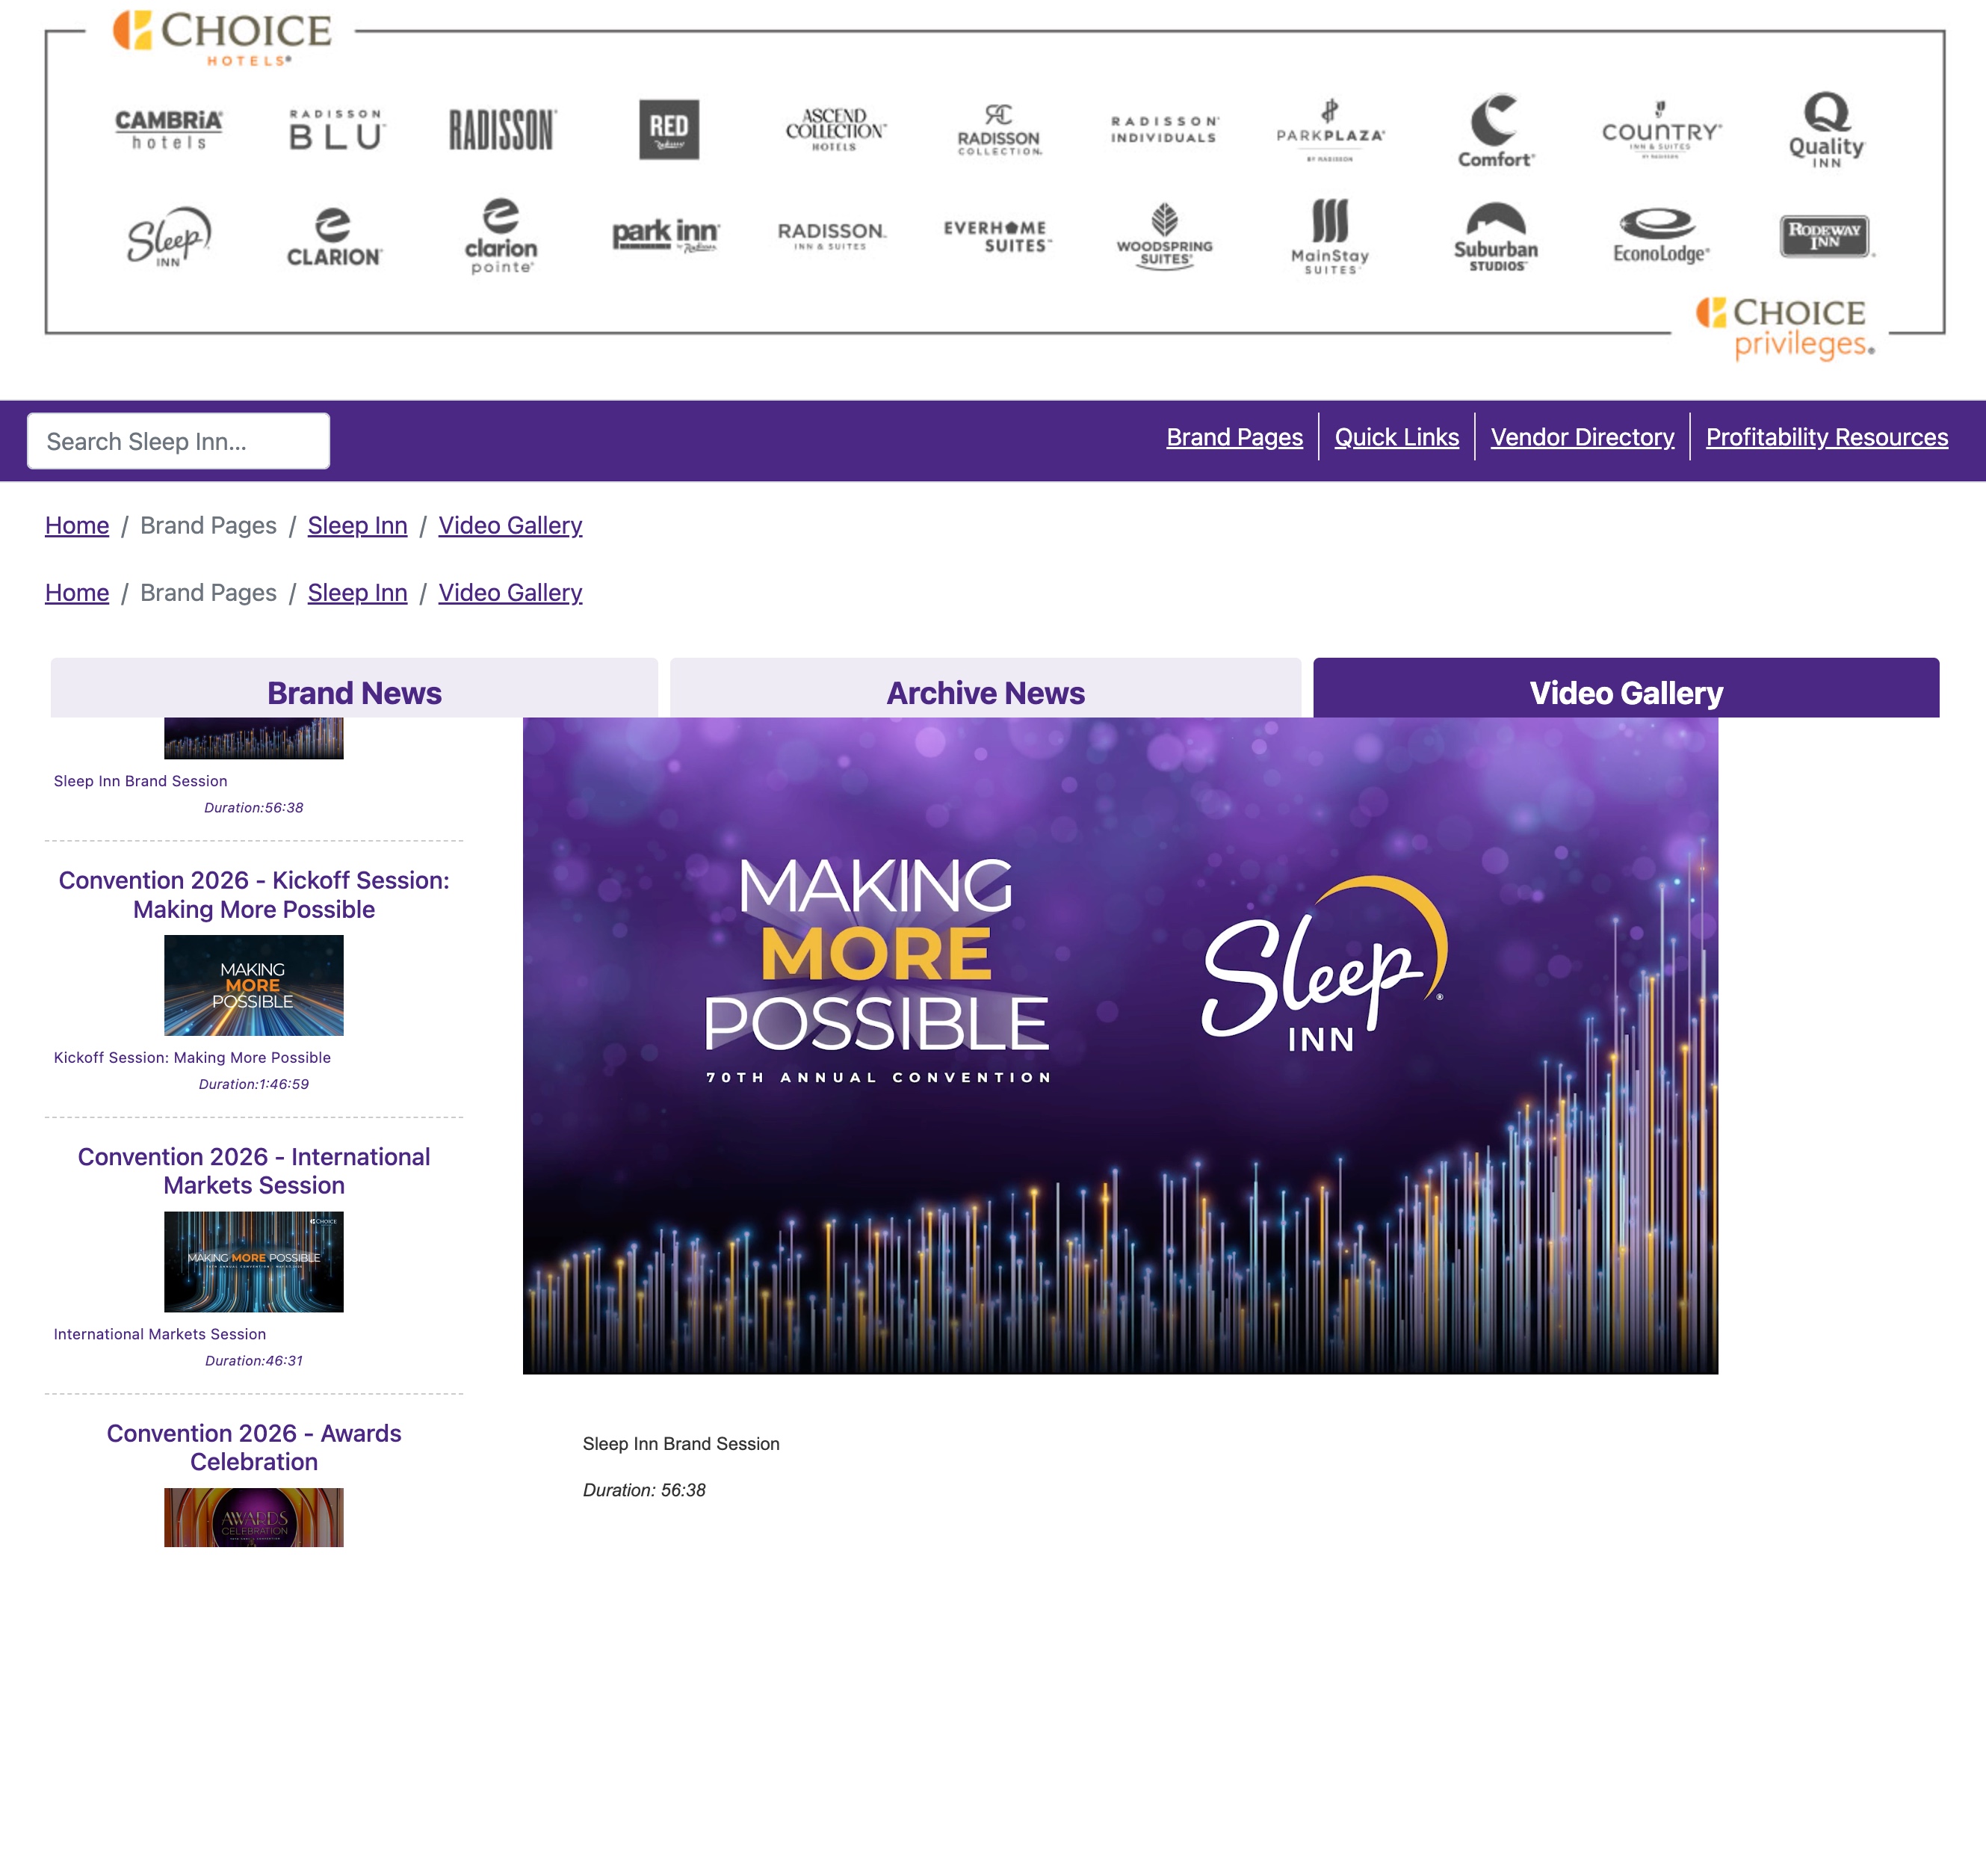Click the Park Inn by Radisson logo
The height and width of the screenshot is (1876, 1986).
666,236
